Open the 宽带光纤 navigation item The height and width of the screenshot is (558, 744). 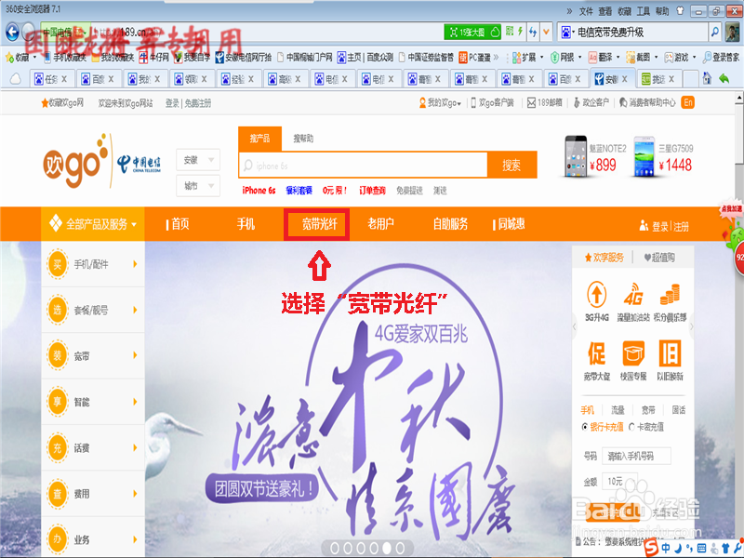(317, 224)
